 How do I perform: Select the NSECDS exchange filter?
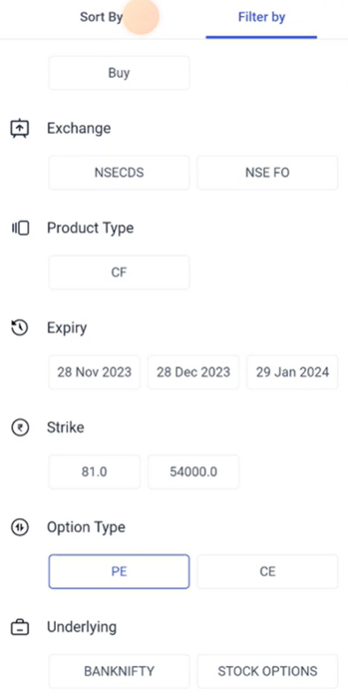[x=119, y=172]
